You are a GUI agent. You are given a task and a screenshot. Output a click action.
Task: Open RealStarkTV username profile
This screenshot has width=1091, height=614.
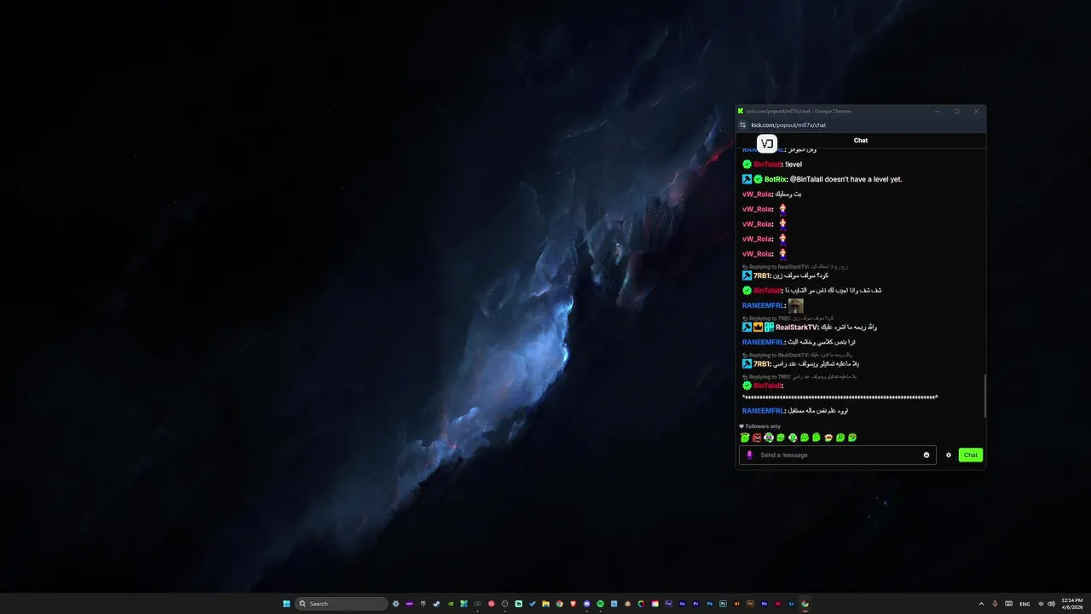796,327
